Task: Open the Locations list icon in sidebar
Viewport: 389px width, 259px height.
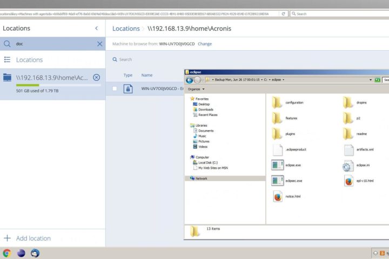Action: [x=7, y=59]
